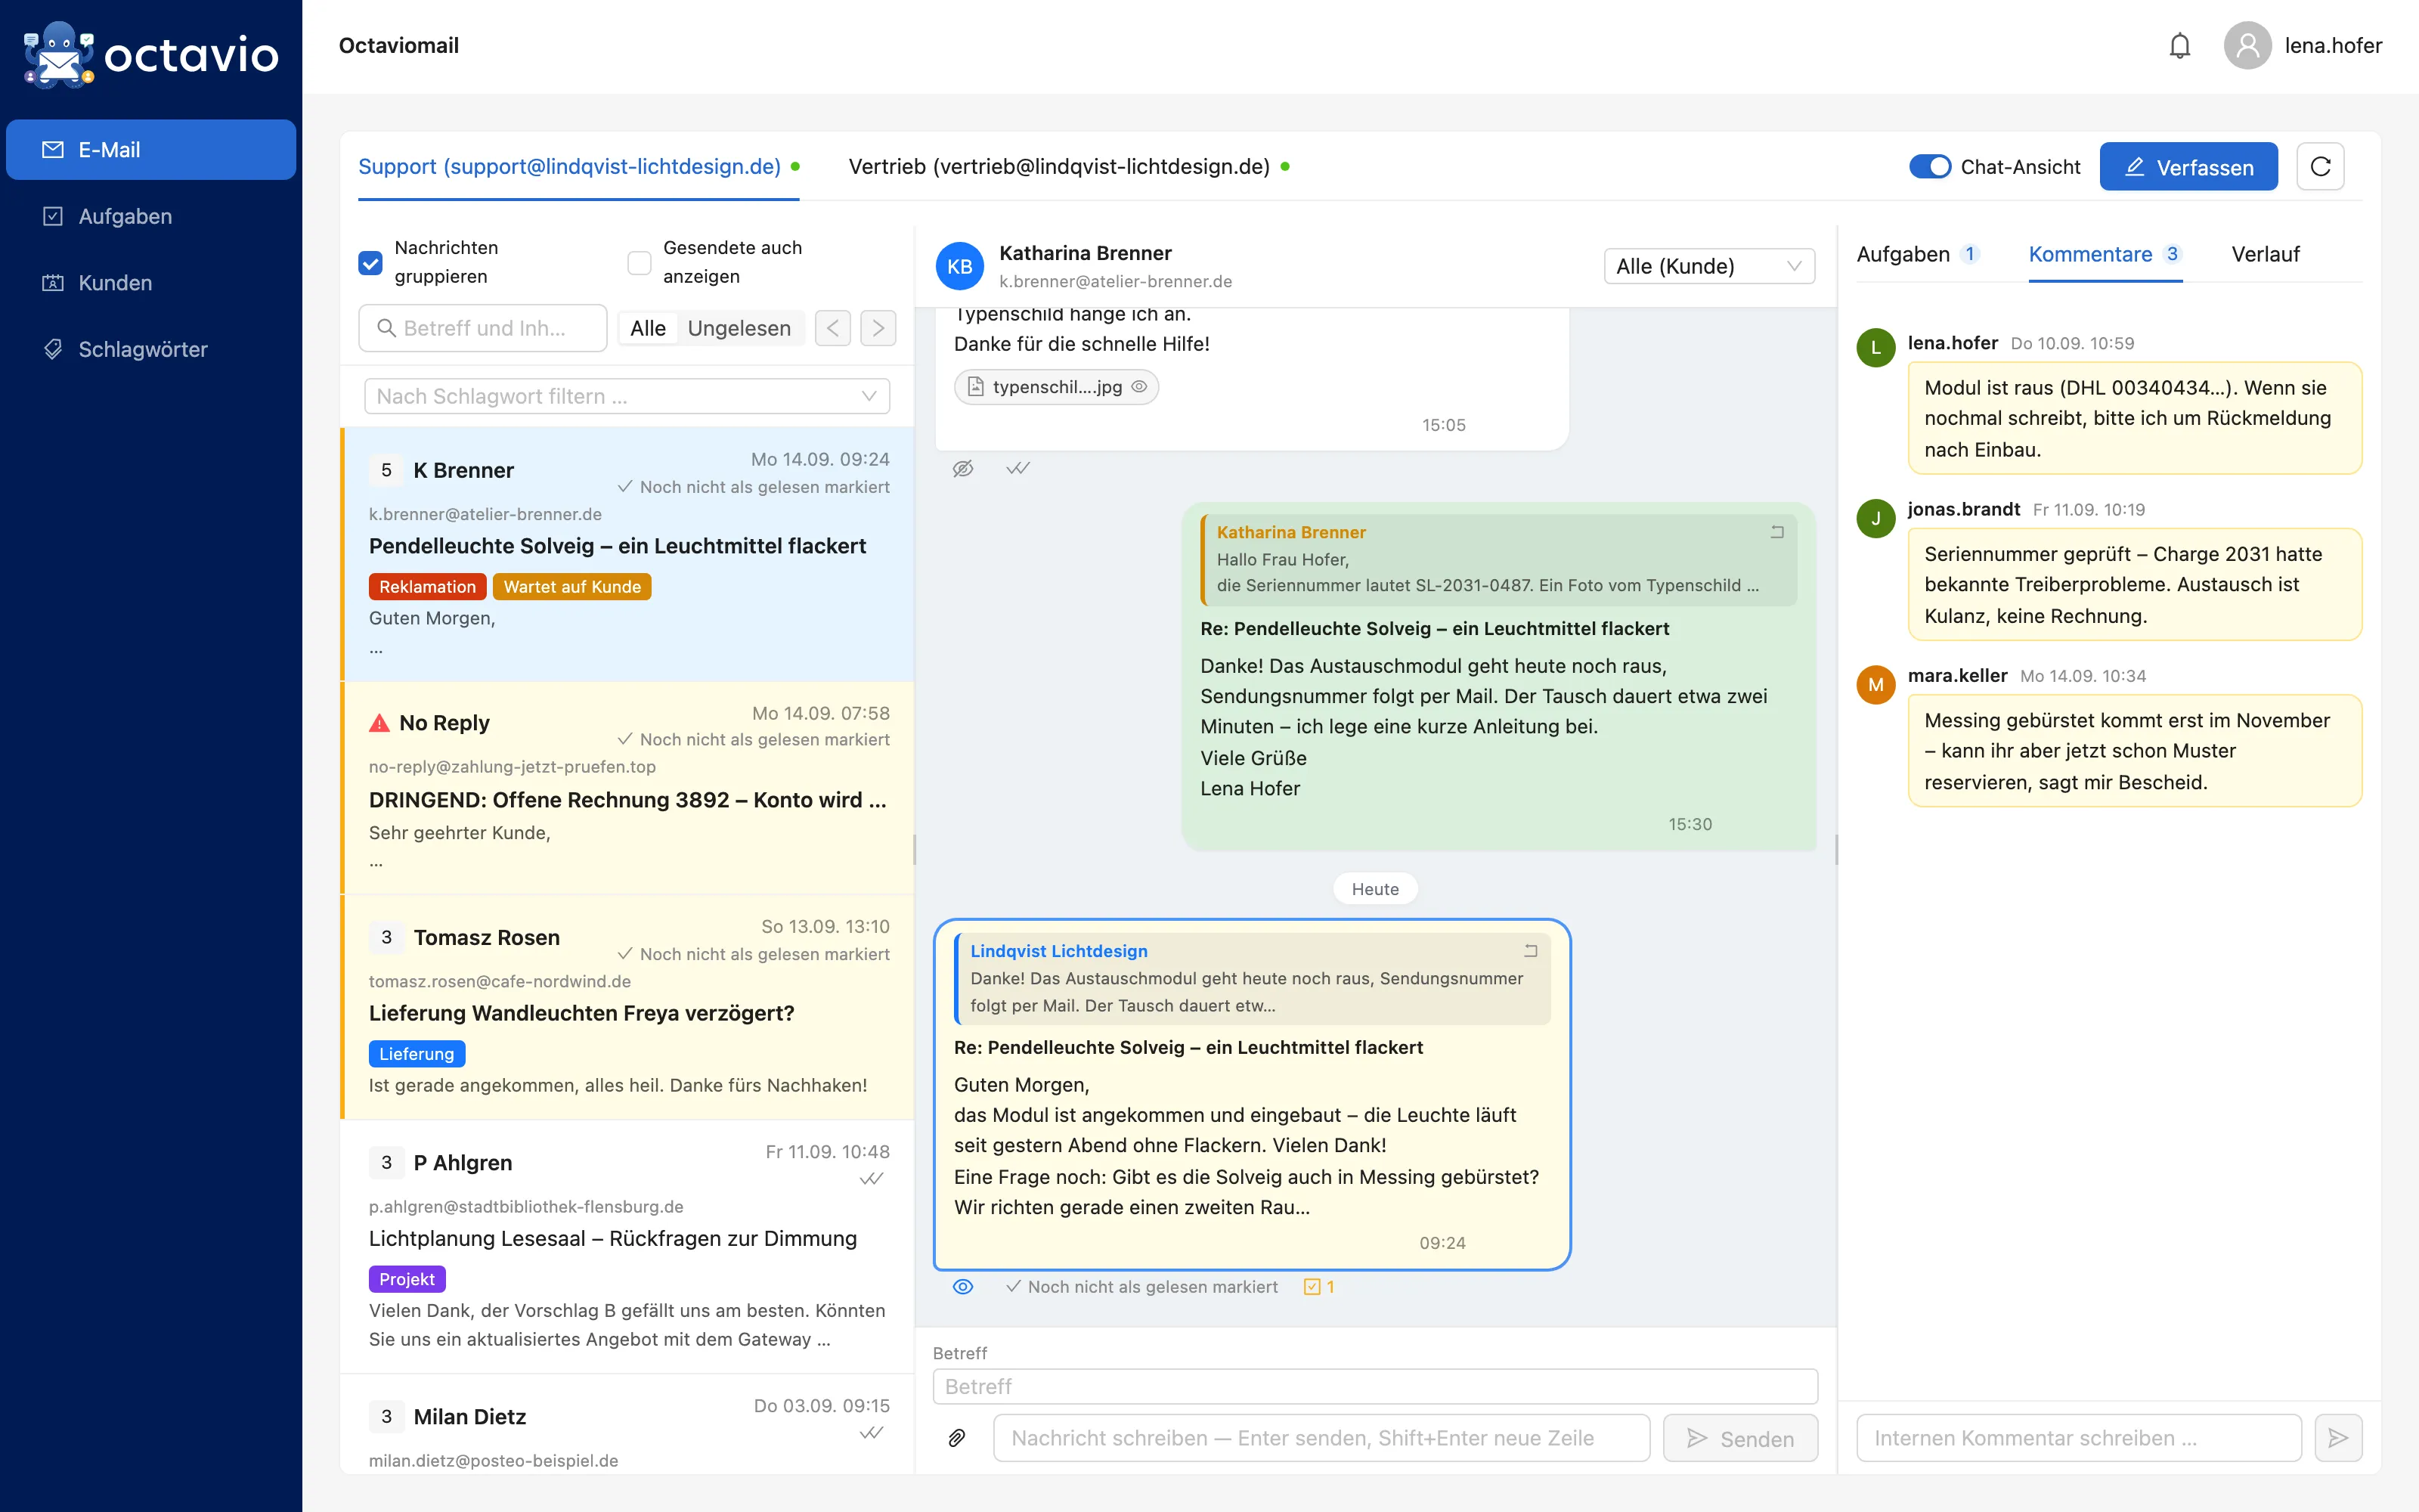Click the Reklamation tag on K Brenner email
The image size is (2419, 1512).
tap(427, 587)
